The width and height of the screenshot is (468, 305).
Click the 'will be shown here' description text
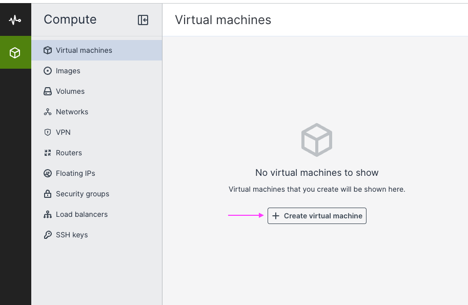pyautogui.click(x=317, y=189)
